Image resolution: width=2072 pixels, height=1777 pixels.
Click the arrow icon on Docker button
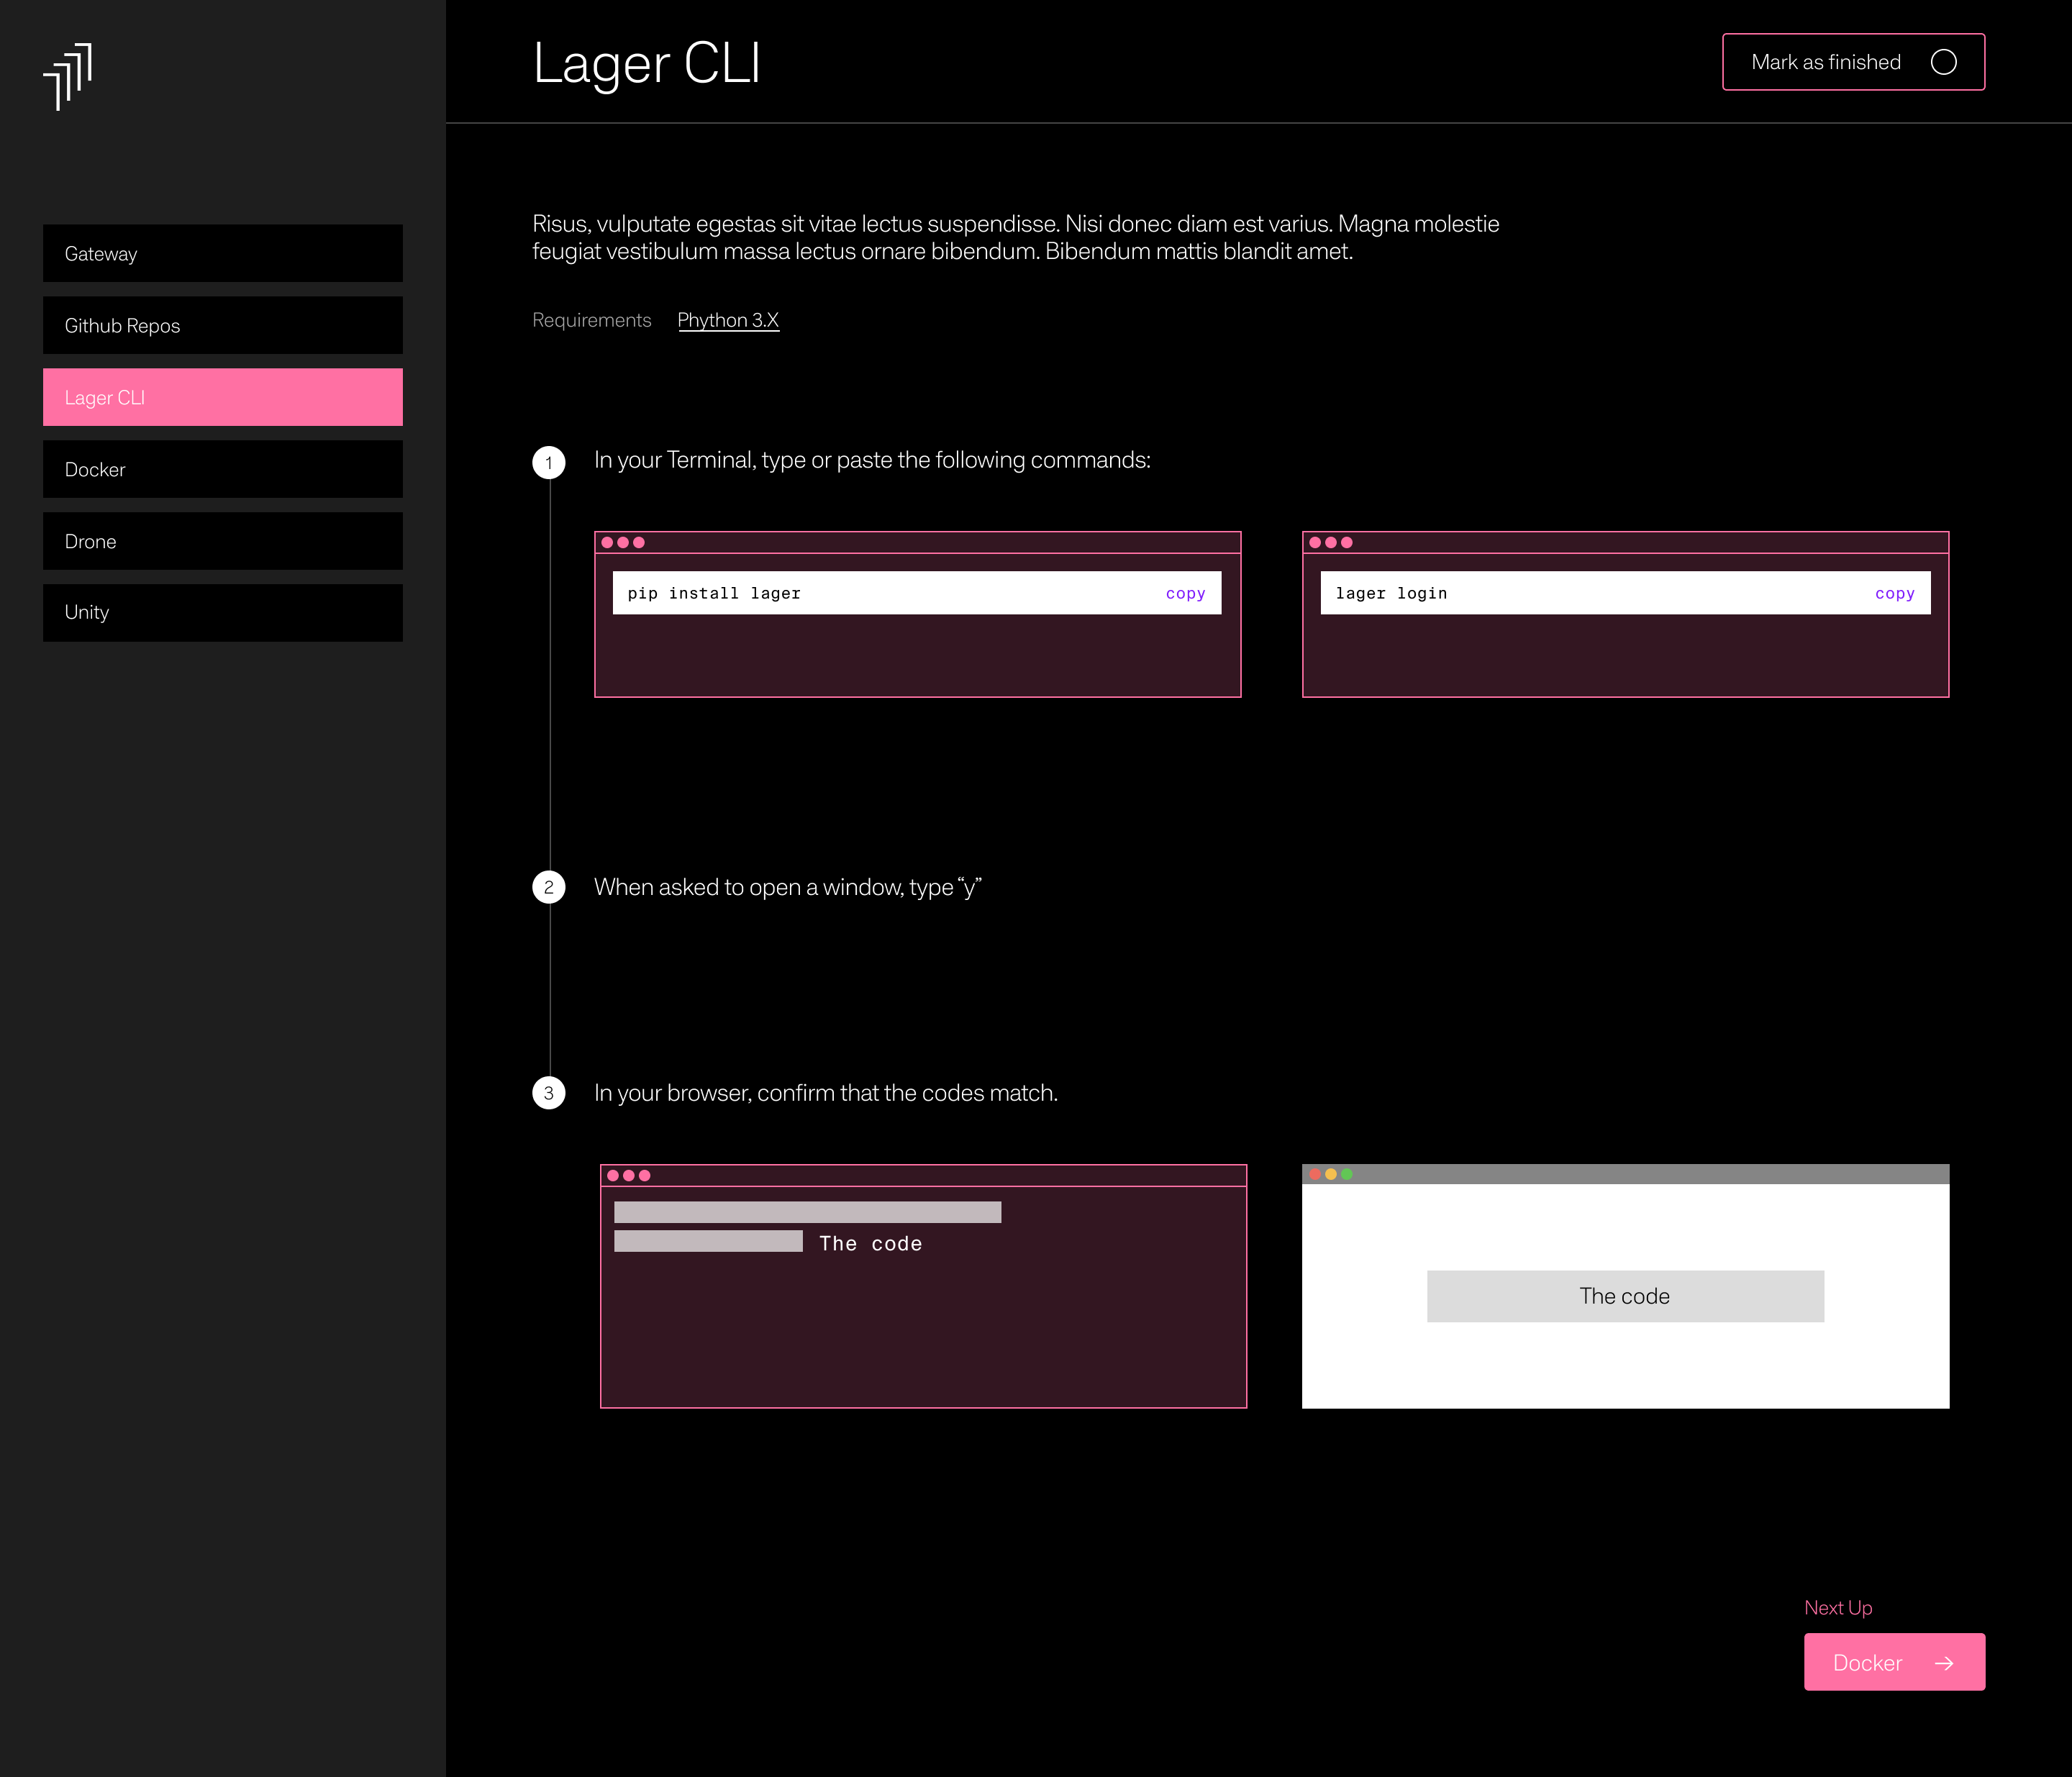point(1944,1663)
